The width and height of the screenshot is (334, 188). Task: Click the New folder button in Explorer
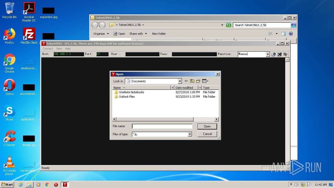pos(159,34)
